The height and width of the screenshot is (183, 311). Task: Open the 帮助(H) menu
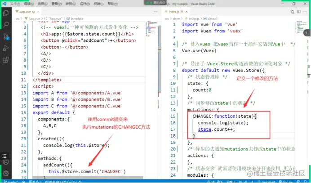(x=113, y=4)
